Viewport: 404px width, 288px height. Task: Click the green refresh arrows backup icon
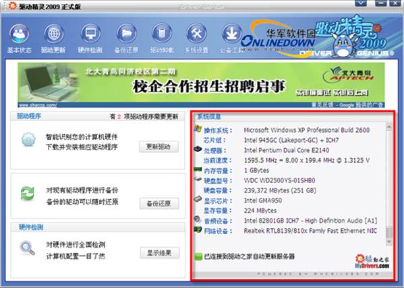pyautogui.click(x=28, y=194)
